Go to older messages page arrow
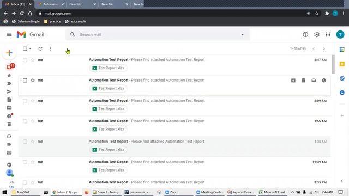349x196 pixels. click(x=324, y=48)
